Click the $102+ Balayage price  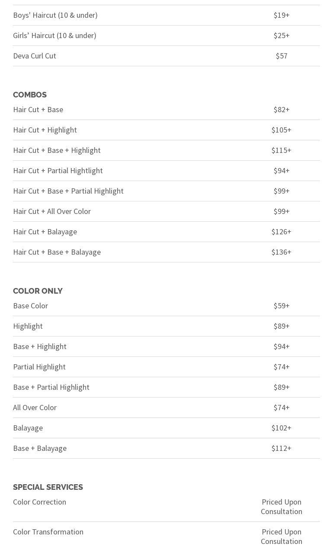click(x=281, y=428)
